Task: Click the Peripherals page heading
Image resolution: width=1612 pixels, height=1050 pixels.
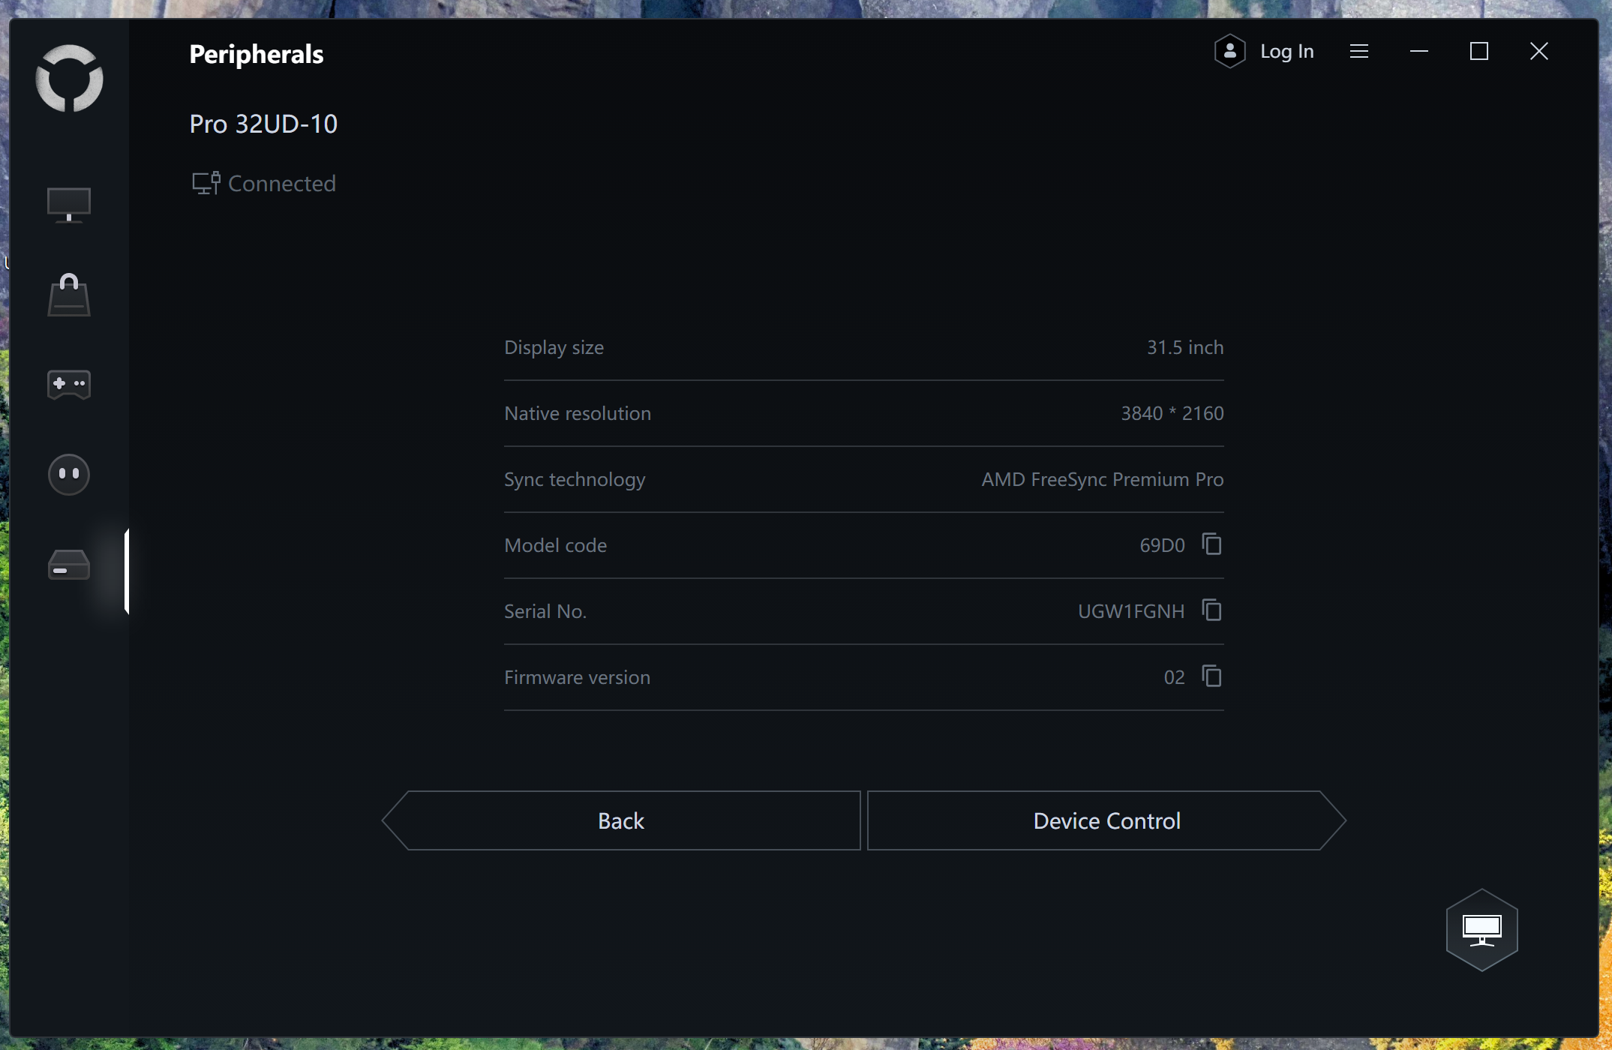Action: [x=256, y=54]
